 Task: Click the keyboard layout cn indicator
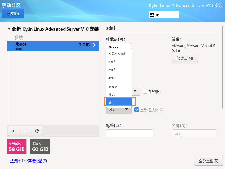(164, 15)
